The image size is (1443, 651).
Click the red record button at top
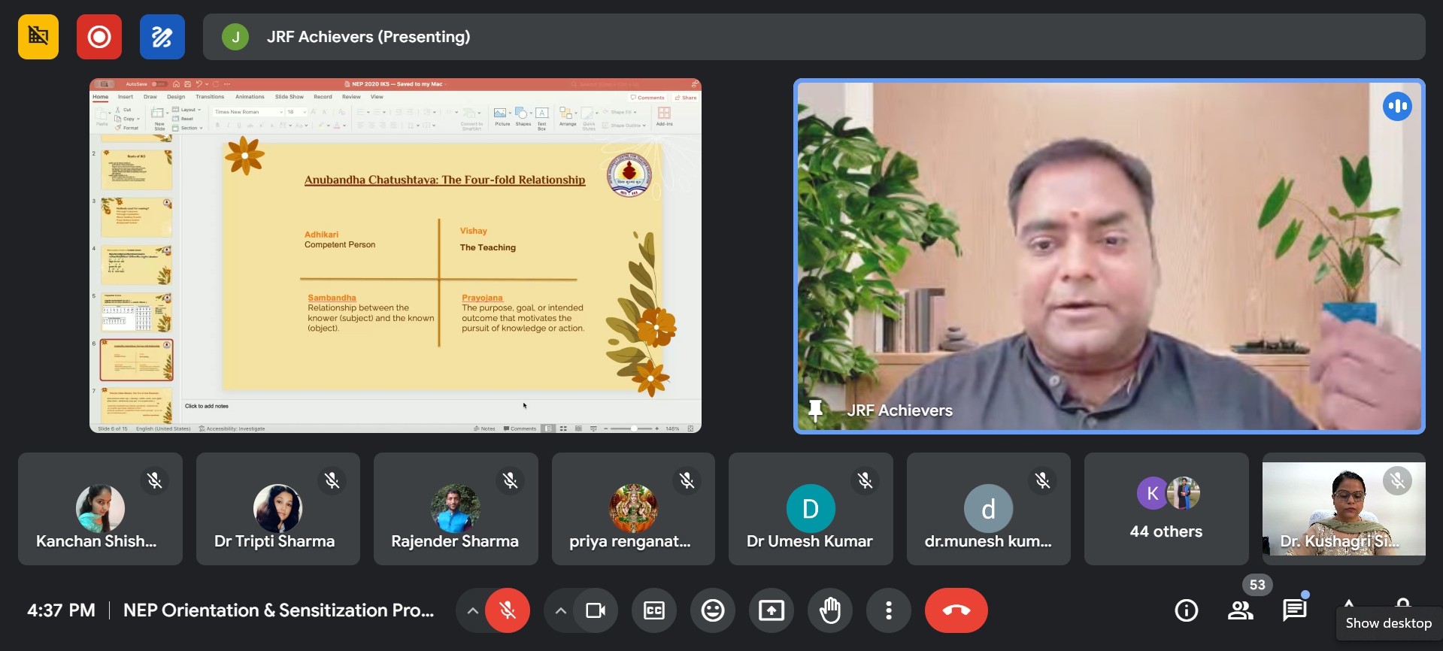(99, 37)
